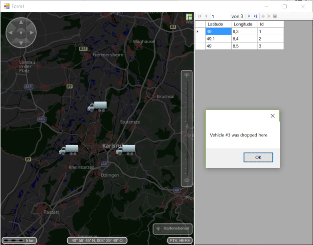Select the Latitude cell 49,1
Screen dimensions: 313x245
219,39
